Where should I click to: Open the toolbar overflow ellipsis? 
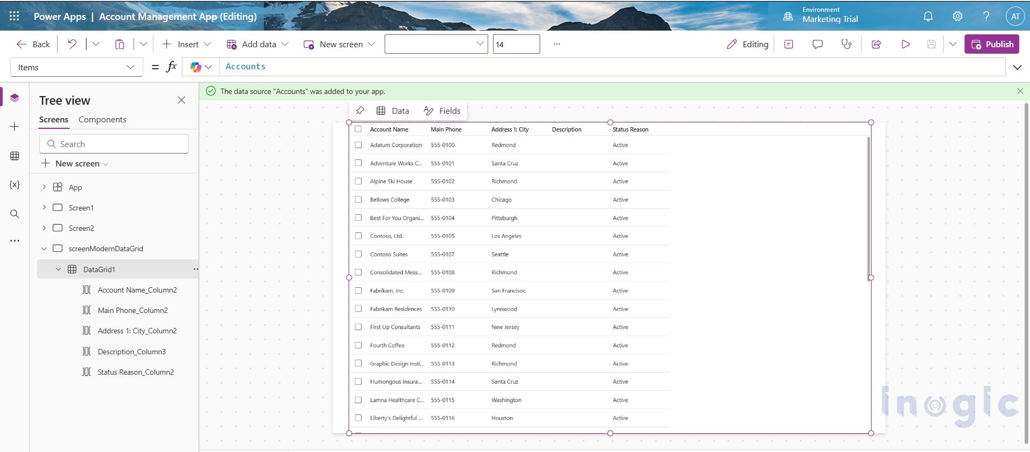557,44
